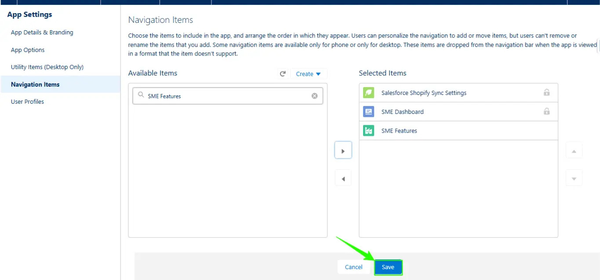Viewport: 600px width, 280px height.
Task: Move selected item down in order
Action: (x=574, y=178)
